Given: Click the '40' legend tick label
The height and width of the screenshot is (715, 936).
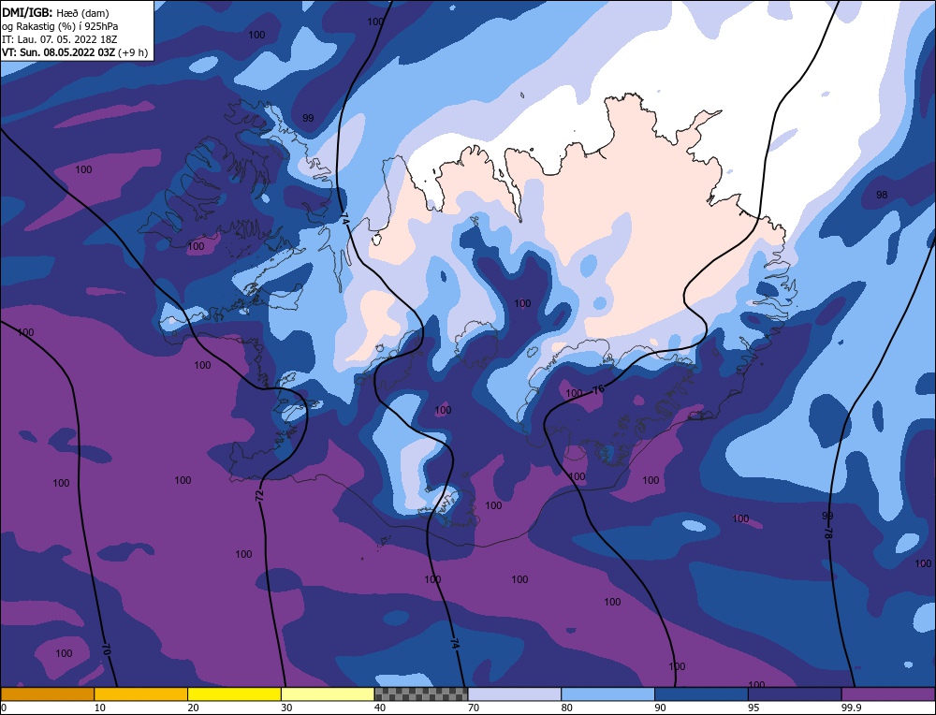Looking at the screenshot, I should (x=380, y=708).
